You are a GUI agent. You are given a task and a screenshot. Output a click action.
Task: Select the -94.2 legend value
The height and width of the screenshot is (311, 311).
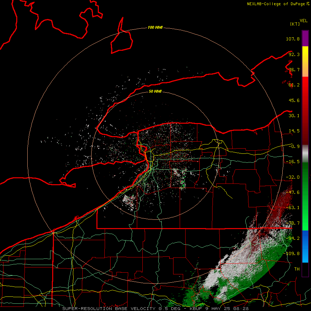point(293,238)
